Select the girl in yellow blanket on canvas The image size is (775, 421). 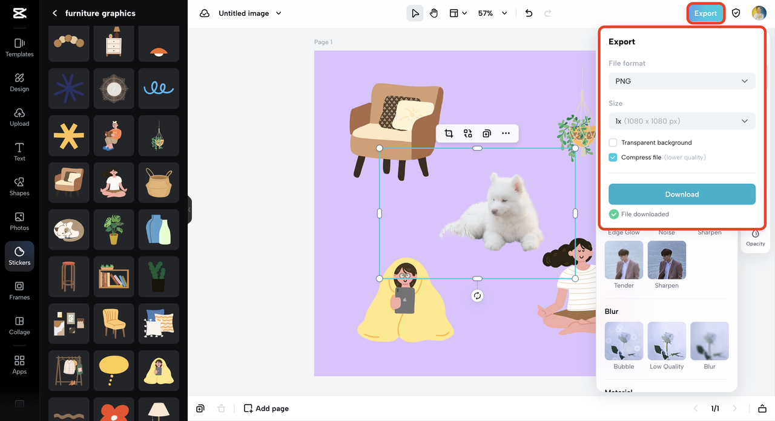point(404,299)
